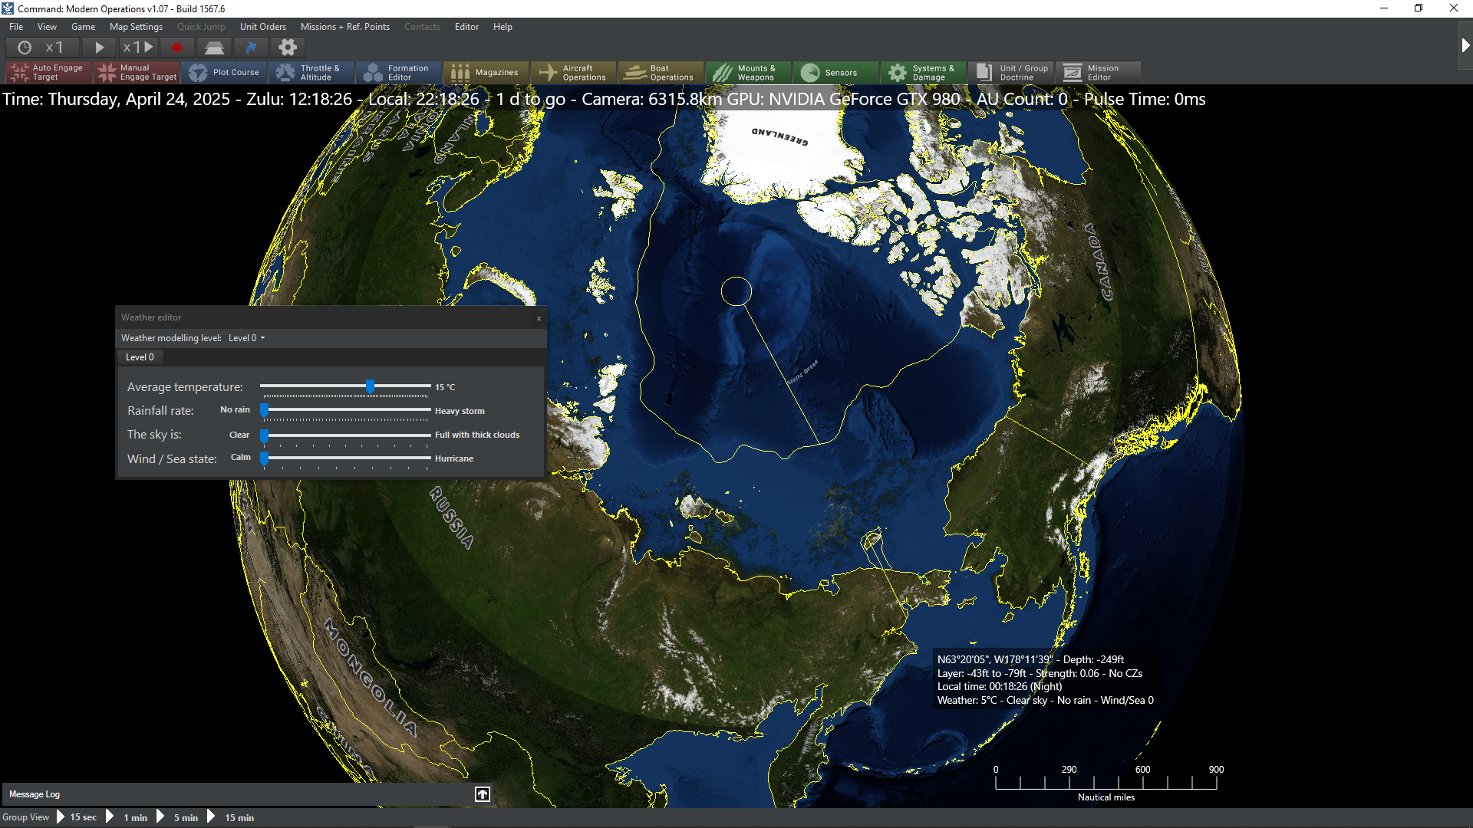Open Mounts & Weapons
1473x828 pixels.
(749, 73)
